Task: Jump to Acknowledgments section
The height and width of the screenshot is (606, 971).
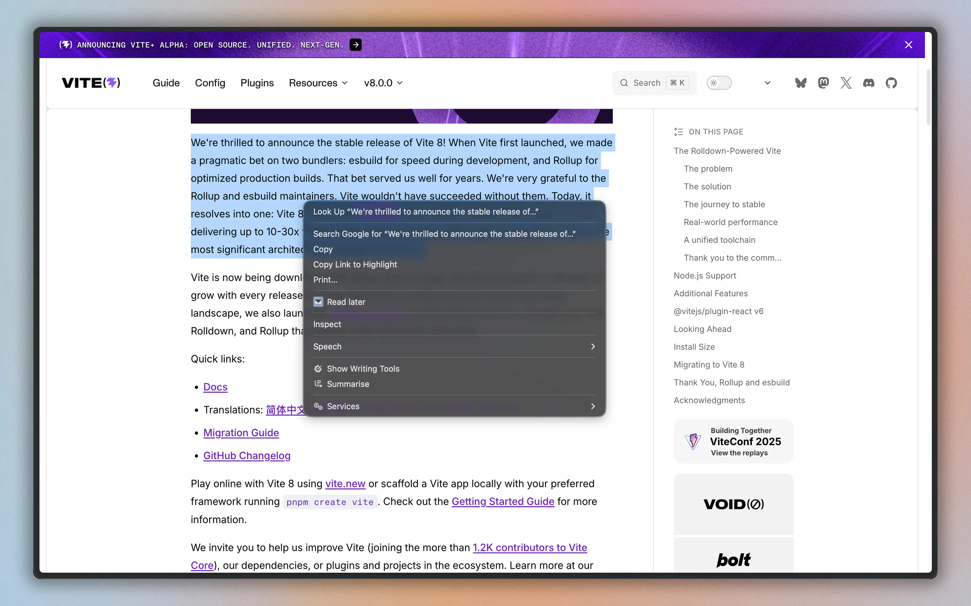Action: pos(709,400)
